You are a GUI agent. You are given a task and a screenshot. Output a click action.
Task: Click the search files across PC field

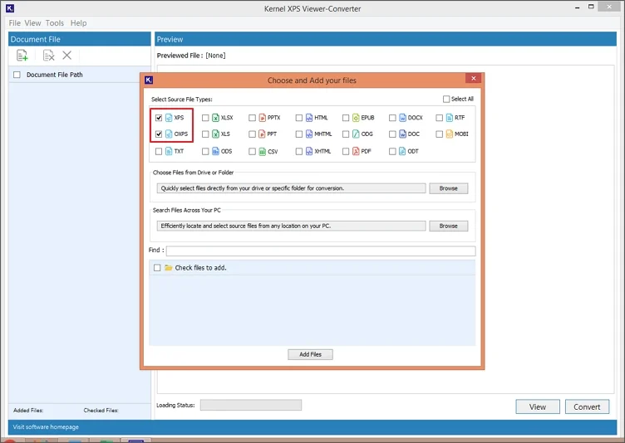(292, 226)
